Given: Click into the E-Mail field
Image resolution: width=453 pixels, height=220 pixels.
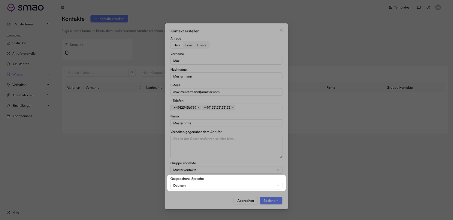Looking at the screenshot, I should [x=226, y=92].
